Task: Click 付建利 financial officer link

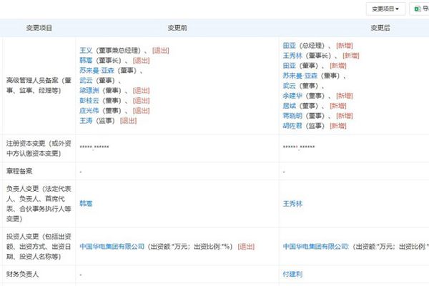Action: pos(294,274)
